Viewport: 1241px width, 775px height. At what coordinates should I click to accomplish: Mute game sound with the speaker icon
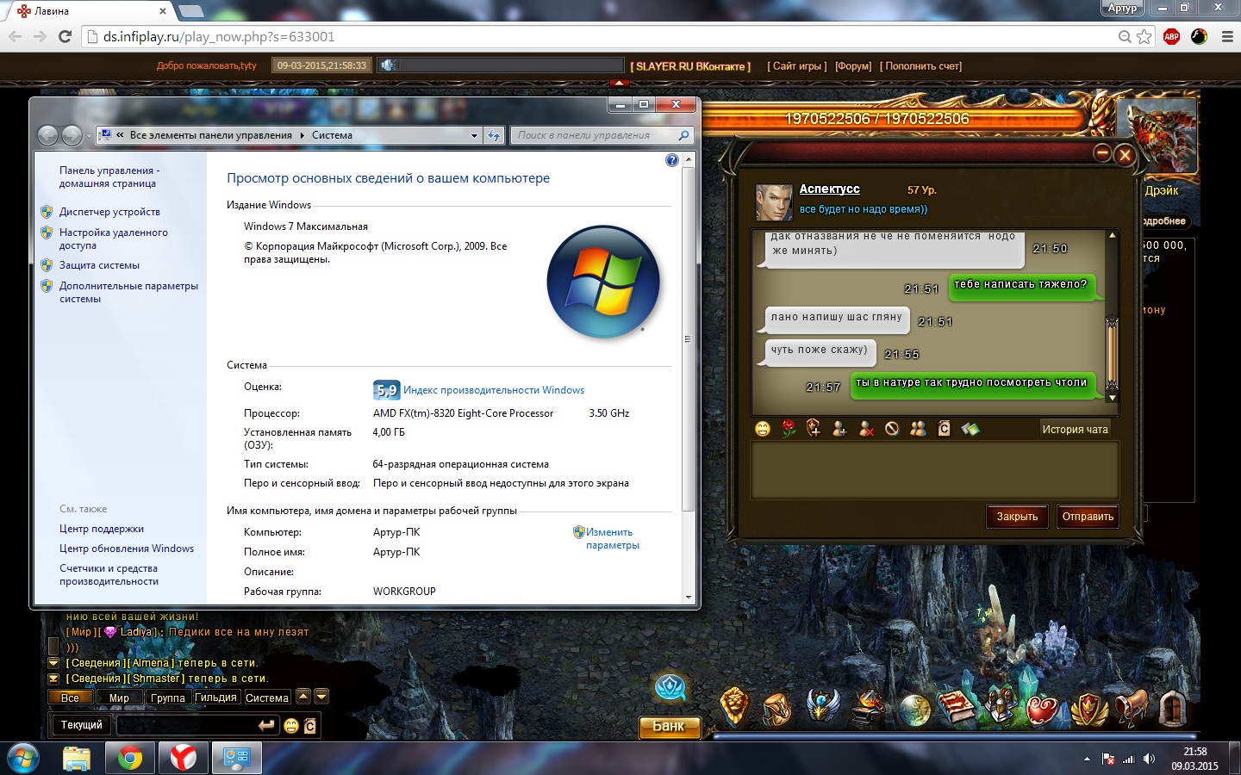(388, 65)
